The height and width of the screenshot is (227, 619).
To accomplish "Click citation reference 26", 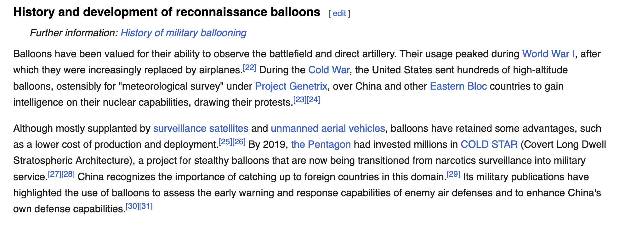I will (x=239, y=142).
